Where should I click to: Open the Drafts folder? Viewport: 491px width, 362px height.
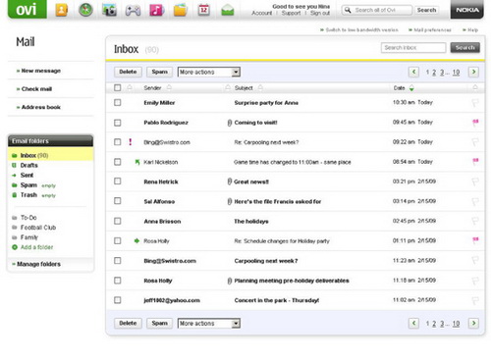click(x=28, y=165)
